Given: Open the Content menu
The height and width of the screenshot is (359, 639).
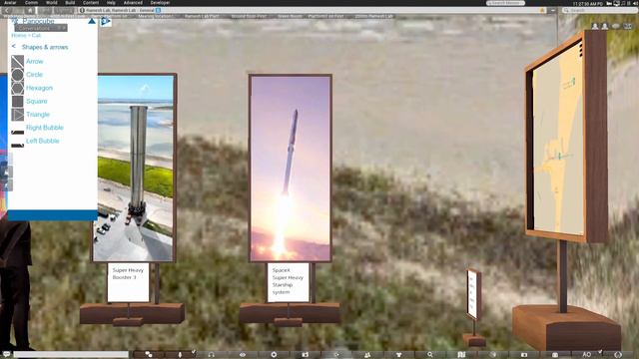Looking at the screenshot, I should click(x=91, y=2).
